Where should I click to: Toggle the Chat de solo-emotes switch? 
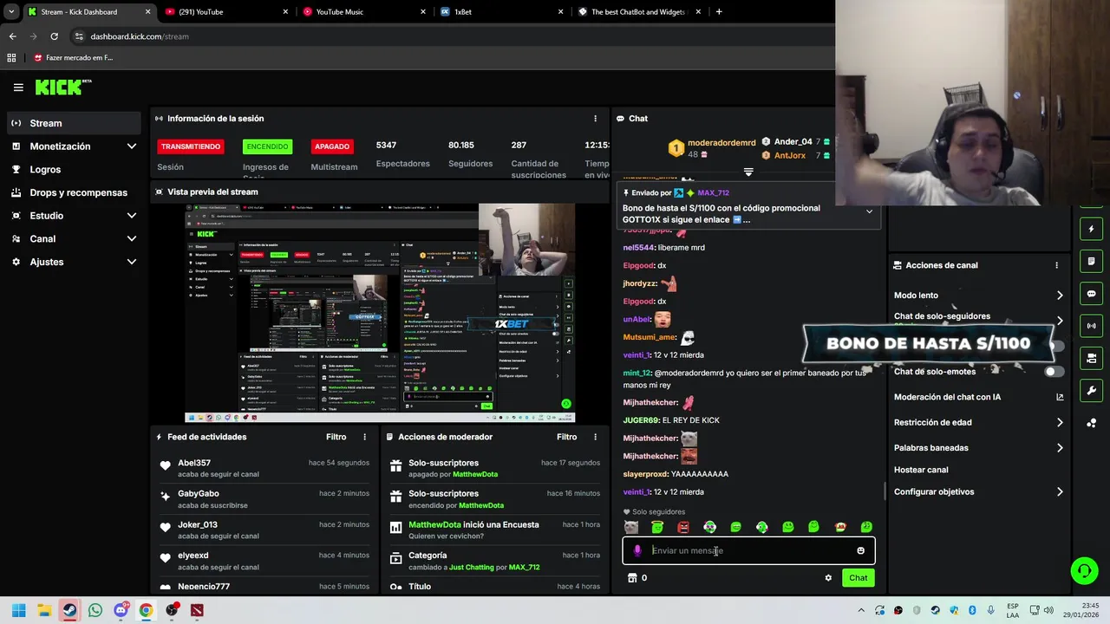pyautogui.click(x=1054, y=372)
